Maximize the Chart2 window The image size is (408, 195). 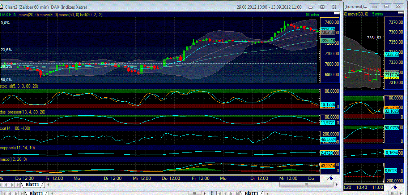322,7
